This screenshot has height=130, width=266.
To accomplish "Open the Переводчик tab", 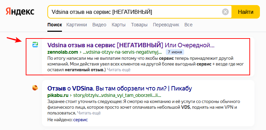I will tap(166, 25).
